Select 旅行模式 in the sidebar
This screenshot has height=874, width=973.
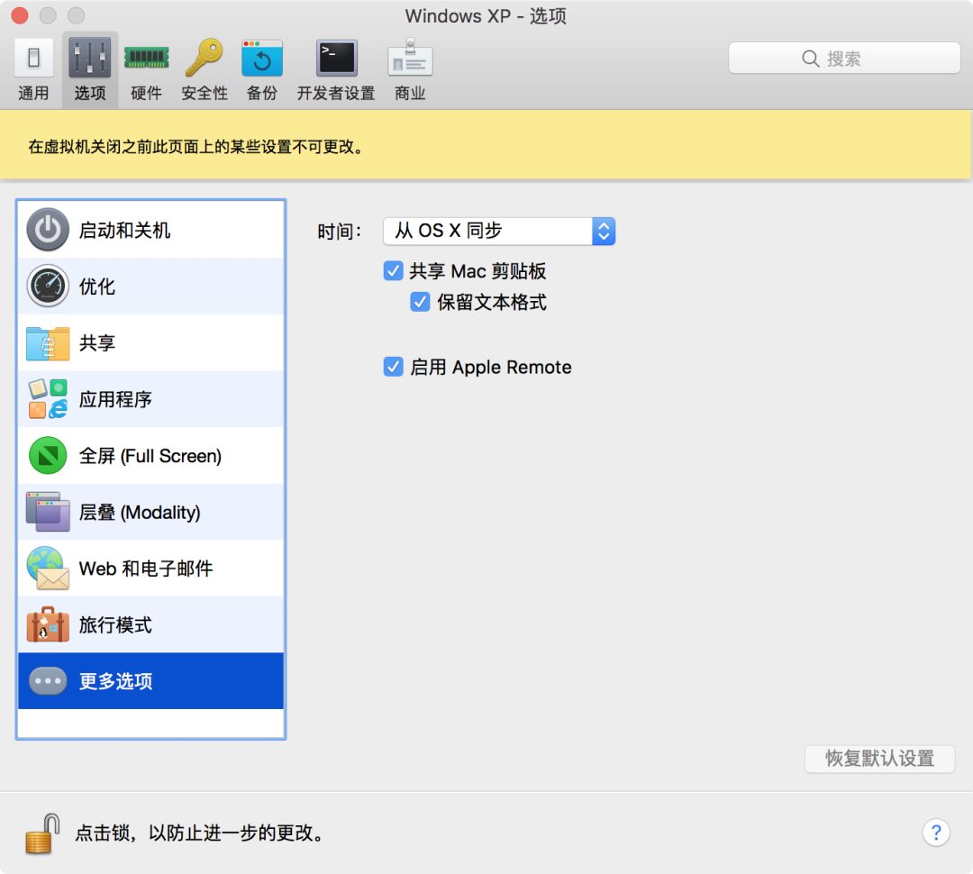pos(150,624)
